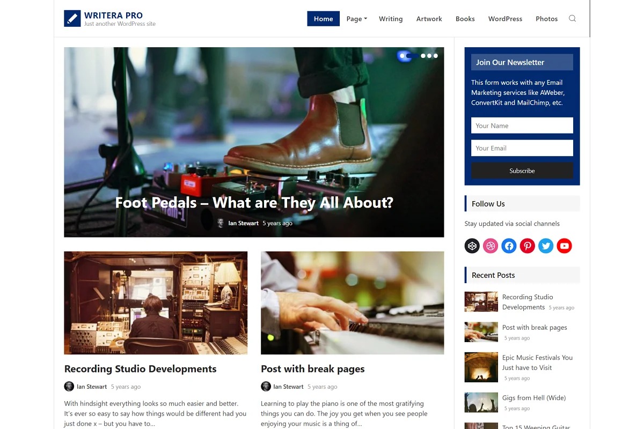Open the 'Post with break pages' title link
Image resolution: width=644 pixels, height=429 pixels.
click(x=313, y=369)
